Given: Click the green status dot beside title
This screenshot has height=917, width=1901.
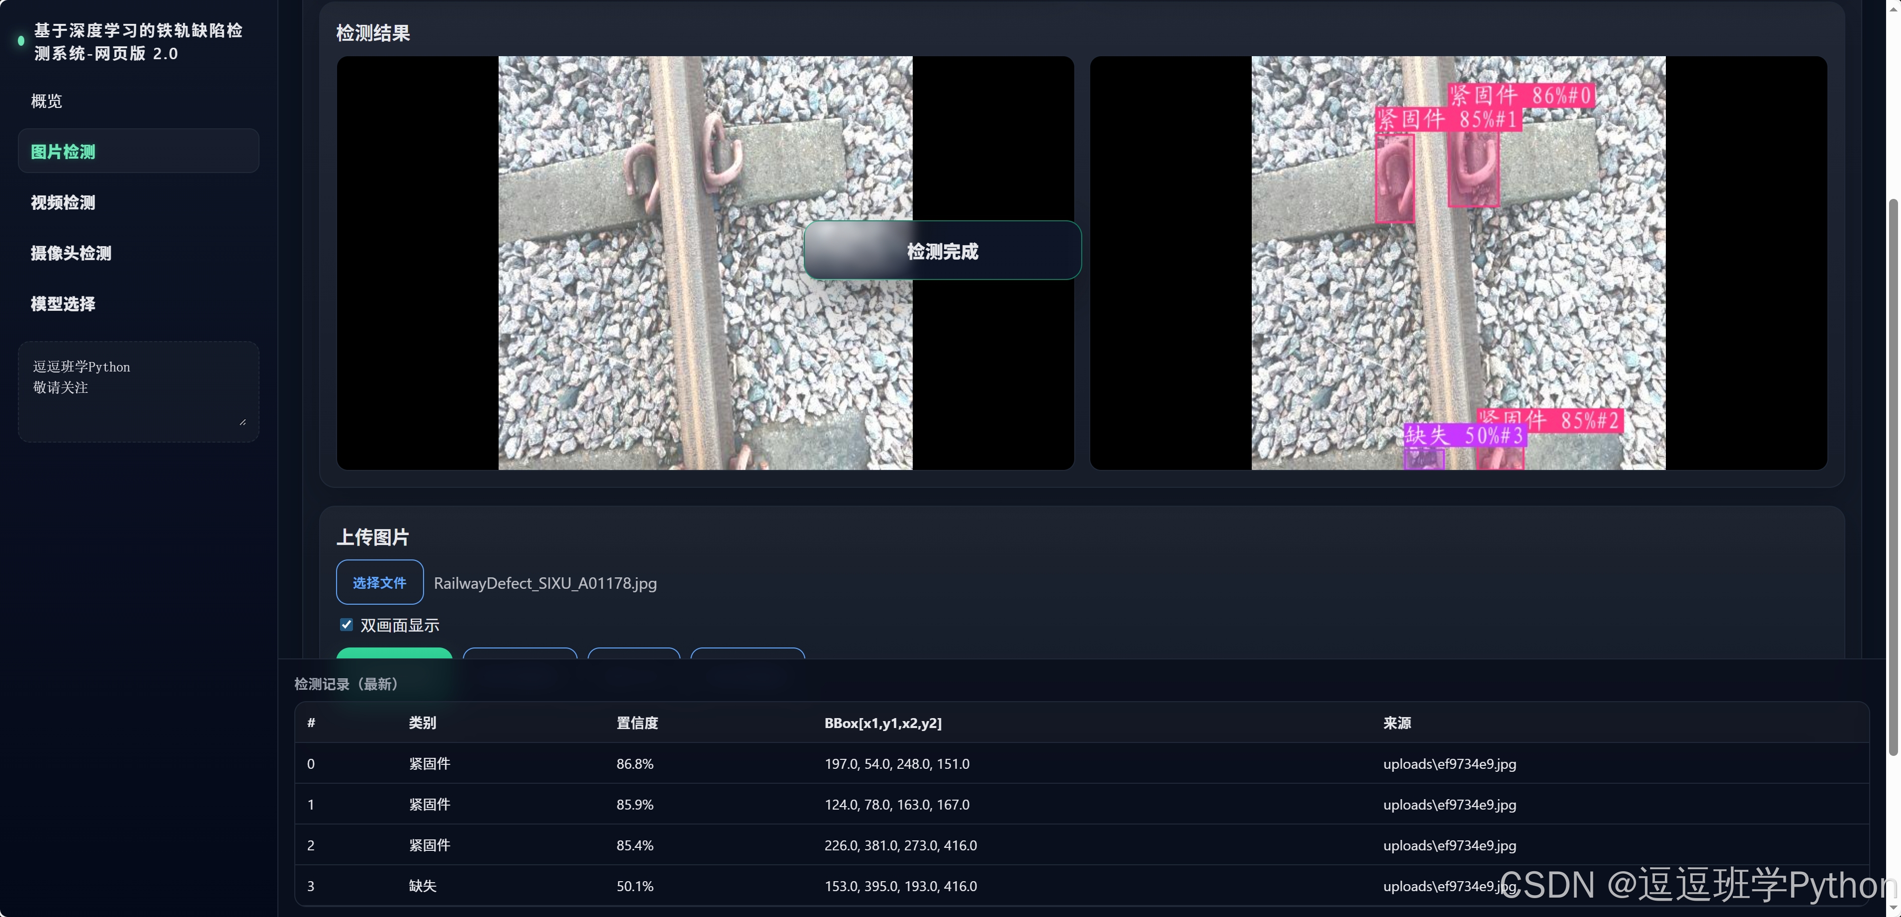Looking at the screenshot, I should (21, 41).
